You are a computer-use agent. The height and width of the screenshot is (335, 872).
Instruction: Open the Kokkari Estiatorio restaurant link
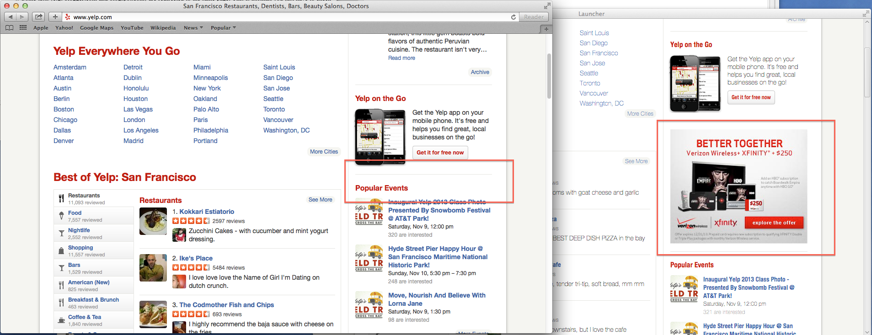(206, 212)
